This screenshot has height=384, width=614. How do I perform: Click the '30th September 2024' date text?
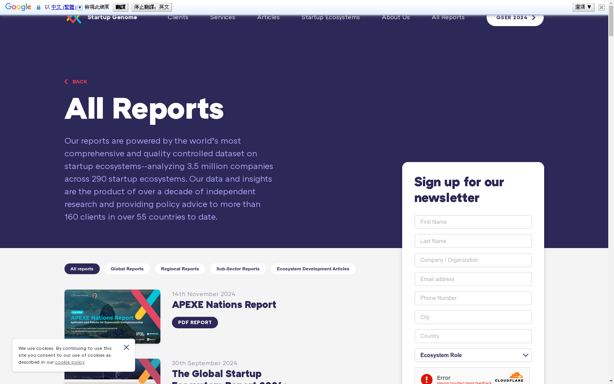tap(205, 363)
